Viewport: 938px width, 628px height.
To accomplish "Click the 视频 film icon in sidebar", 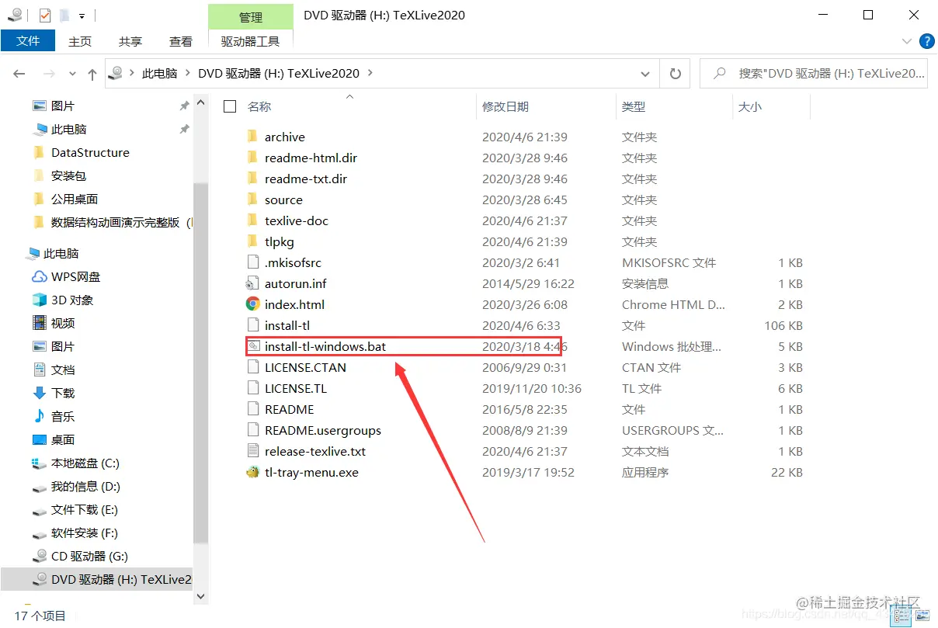I will point(40,323).
